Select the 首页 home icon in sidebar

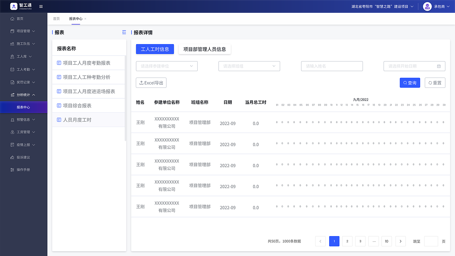[13, 18]
